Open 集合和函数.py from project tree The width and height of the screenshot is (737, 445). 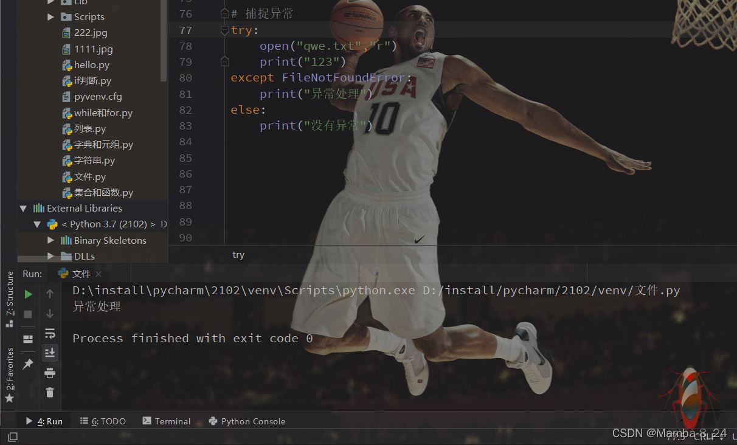[x=103, y=193]
